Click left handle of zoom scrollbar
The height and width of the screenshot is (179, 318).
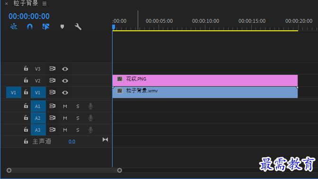click(x=9, y=170)
